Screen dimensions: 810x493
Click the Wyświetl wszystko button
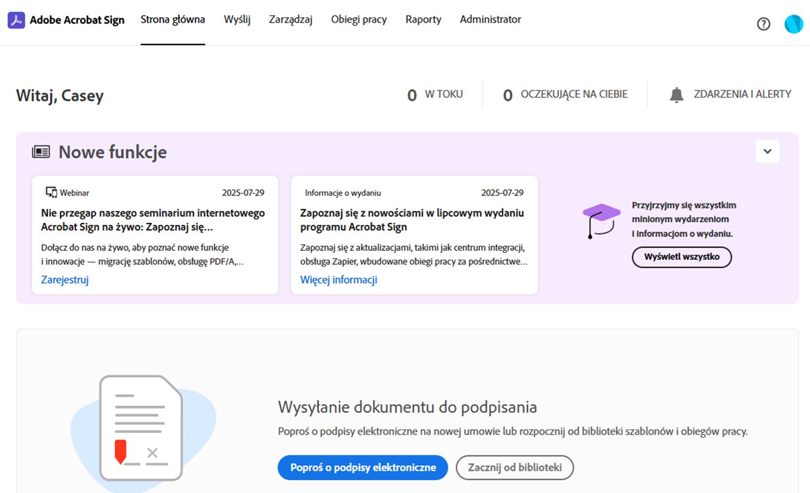point(681,257)
